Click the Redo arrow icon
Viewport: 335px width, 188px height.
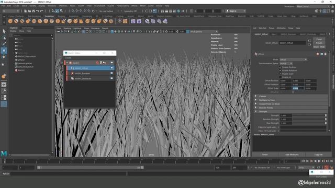(x=42, y=11)
